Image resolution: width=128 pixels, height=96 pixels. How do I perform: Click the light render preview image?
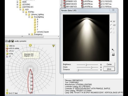[x=86, y=38]
